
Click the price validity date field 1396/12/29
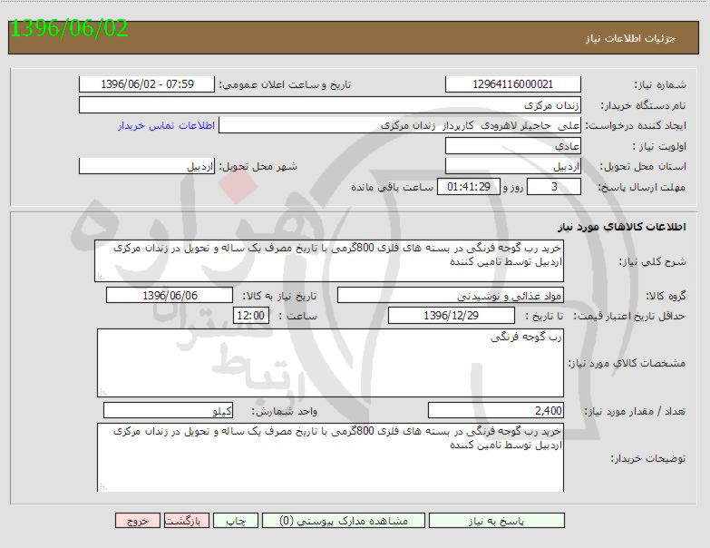[x=452, y=316]
